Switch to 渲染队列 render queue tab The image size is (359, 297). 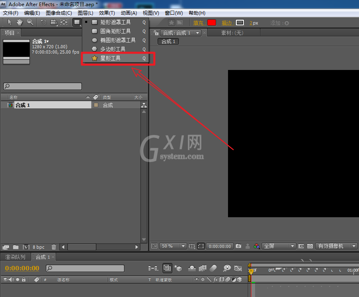point(15,257)
